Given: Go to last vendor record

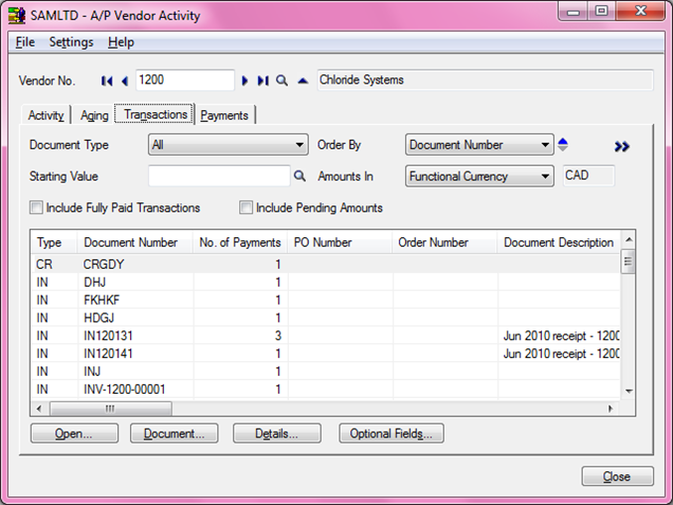Looking at the screenshot, I should (x=263, y=80).
